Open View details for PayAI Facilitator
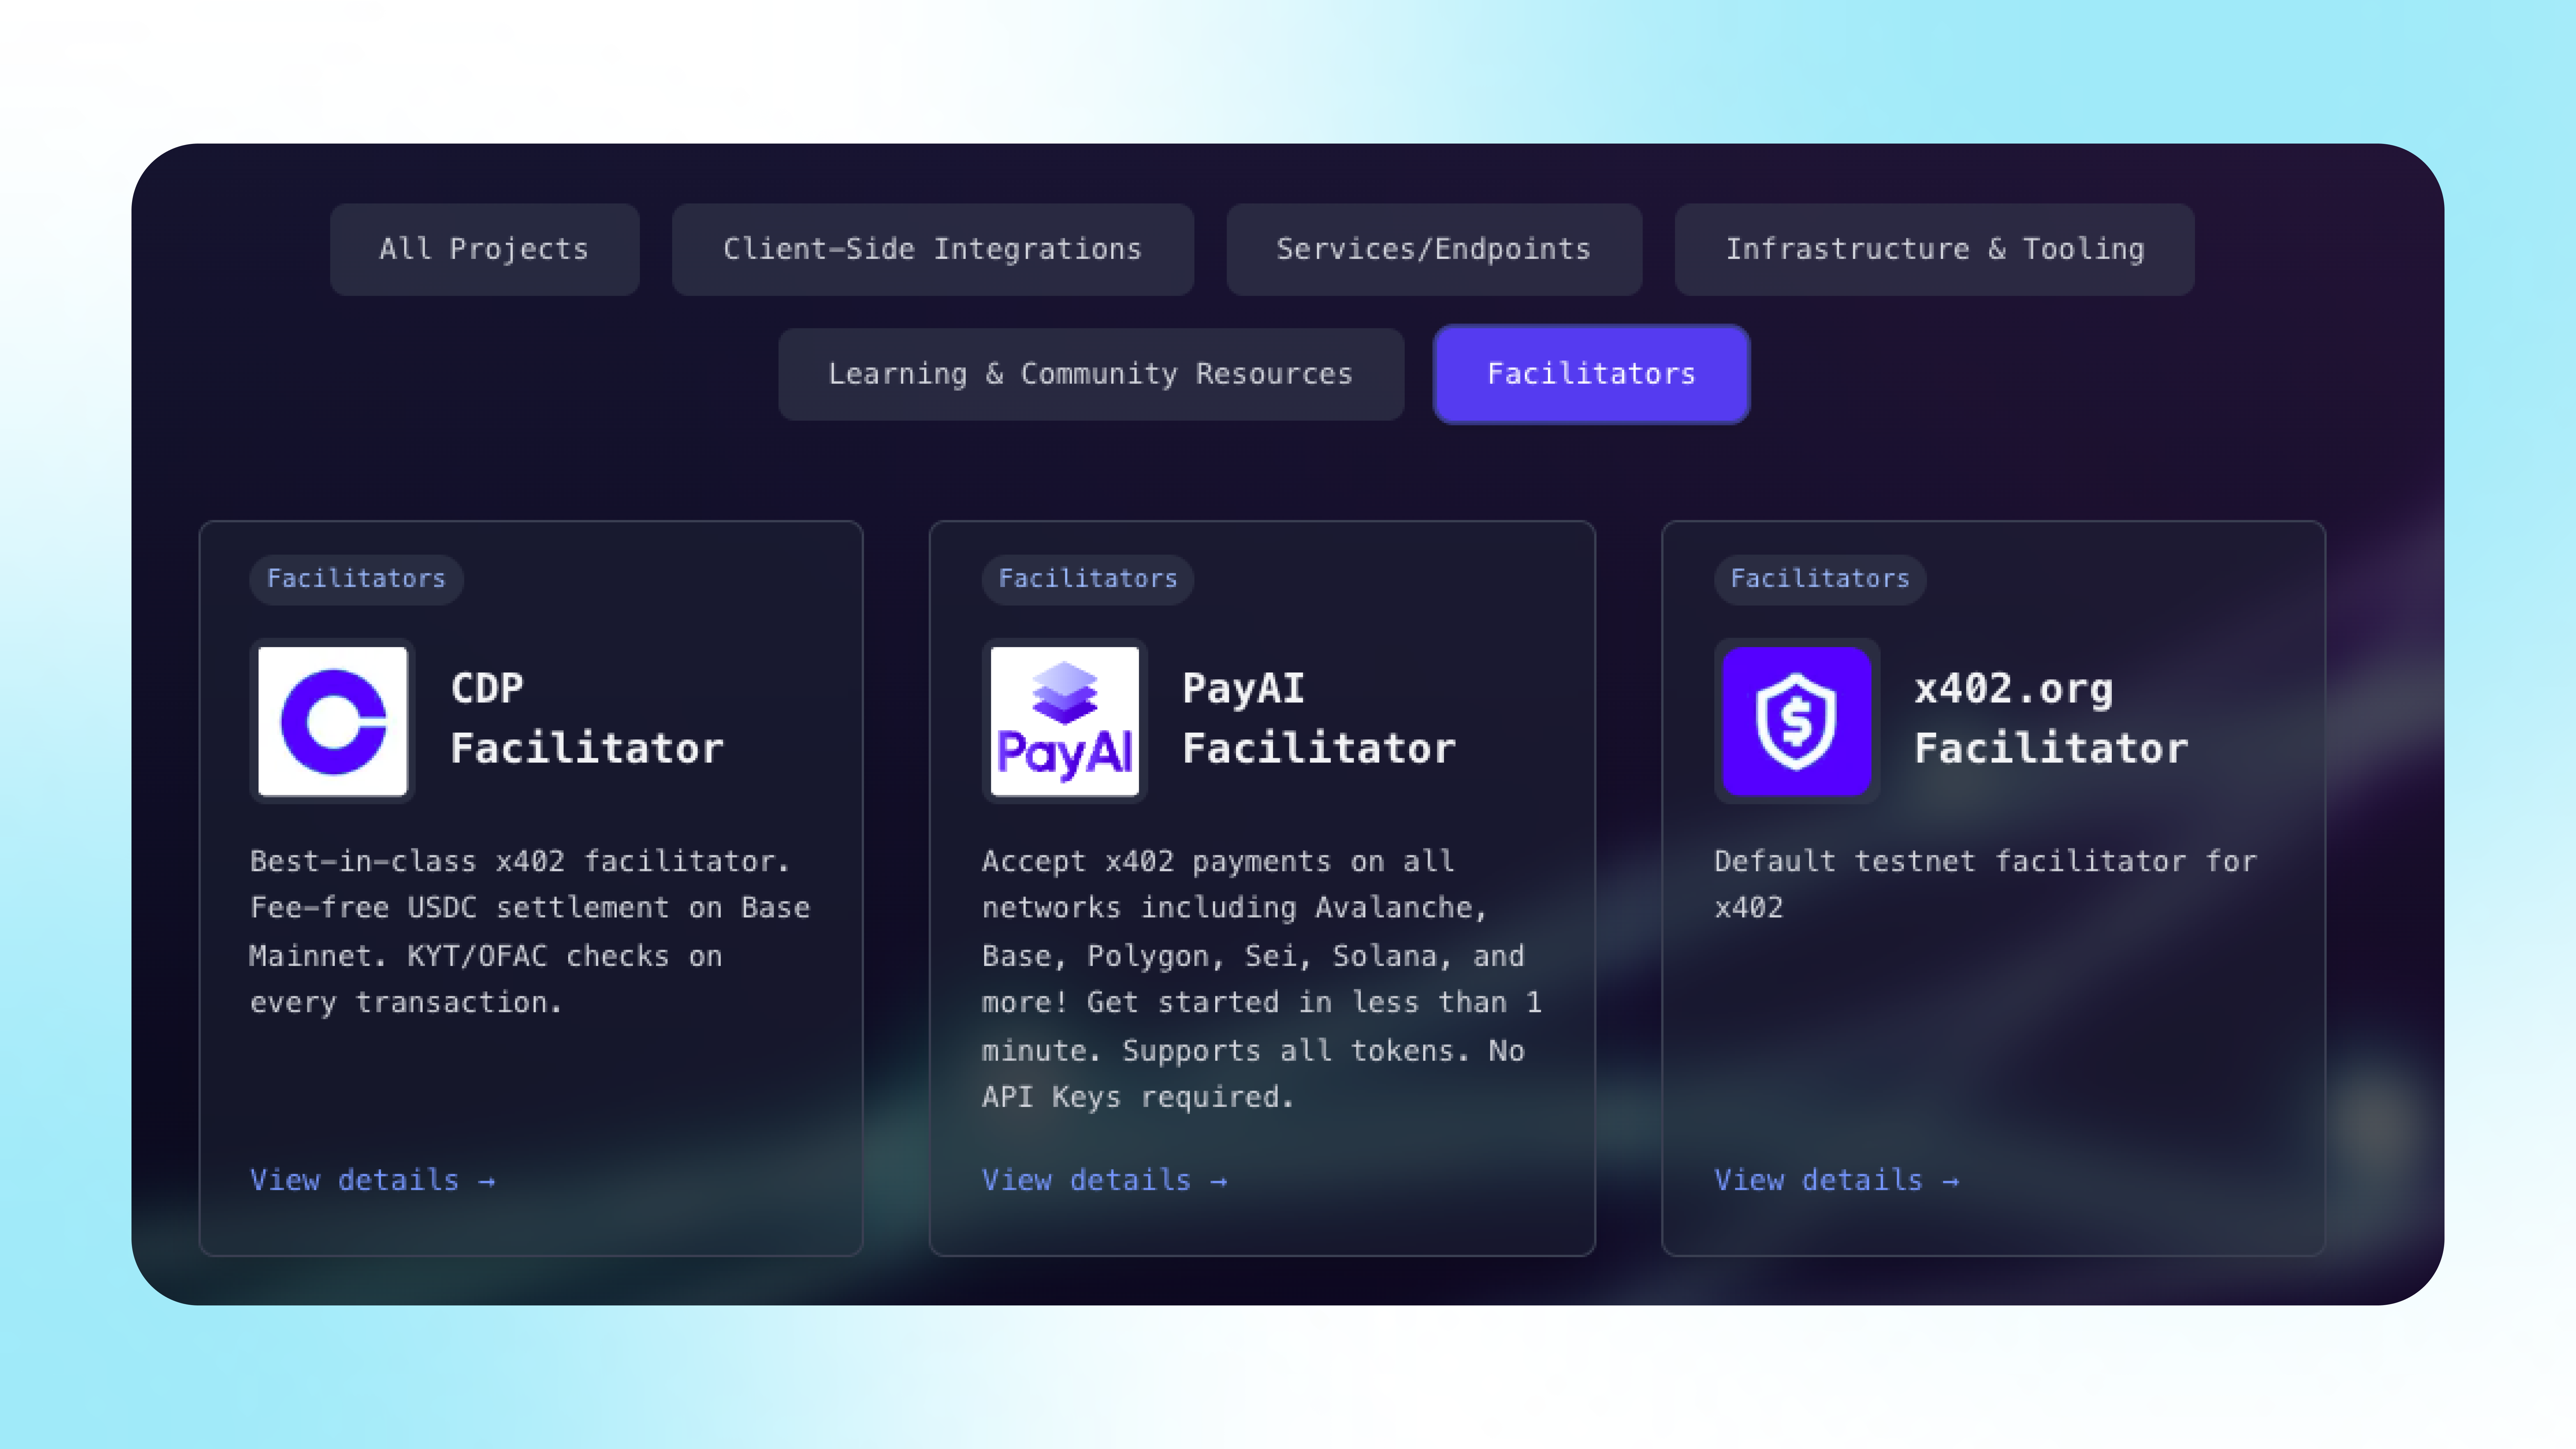The width and height of the screenshot is (2576, 1449). (x=1104, y=1180)
